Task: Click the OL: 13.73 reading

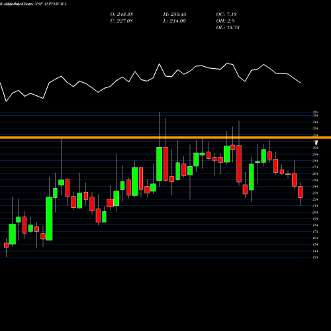Action: [228, 28]
